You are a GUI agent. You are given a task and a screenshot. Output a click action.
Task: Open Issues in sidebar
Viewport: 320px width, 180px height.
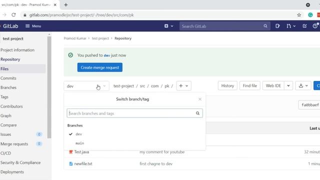click(x=5, y=134)
